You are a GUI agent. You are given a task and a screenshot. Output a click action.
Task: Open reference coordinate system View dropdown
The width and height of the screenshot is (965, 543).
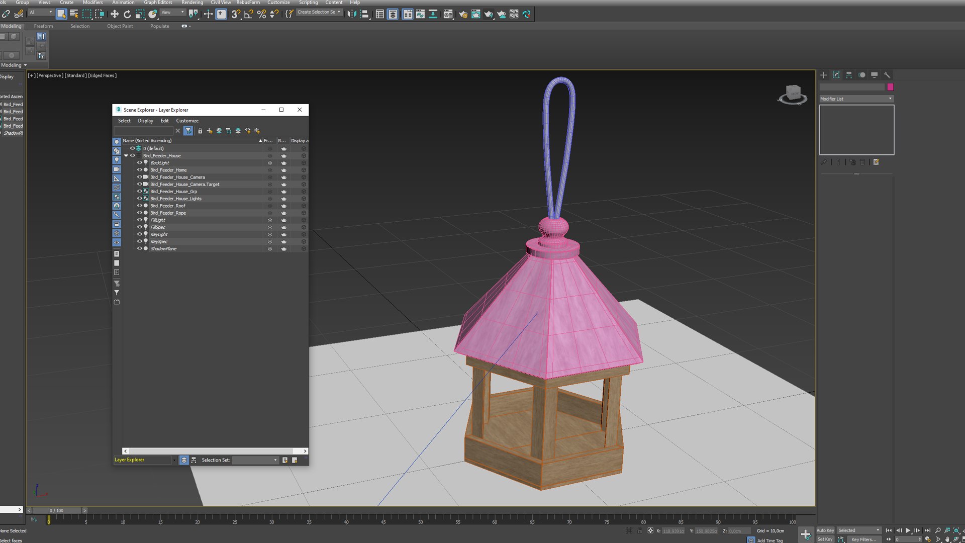(x=172, y=13)
